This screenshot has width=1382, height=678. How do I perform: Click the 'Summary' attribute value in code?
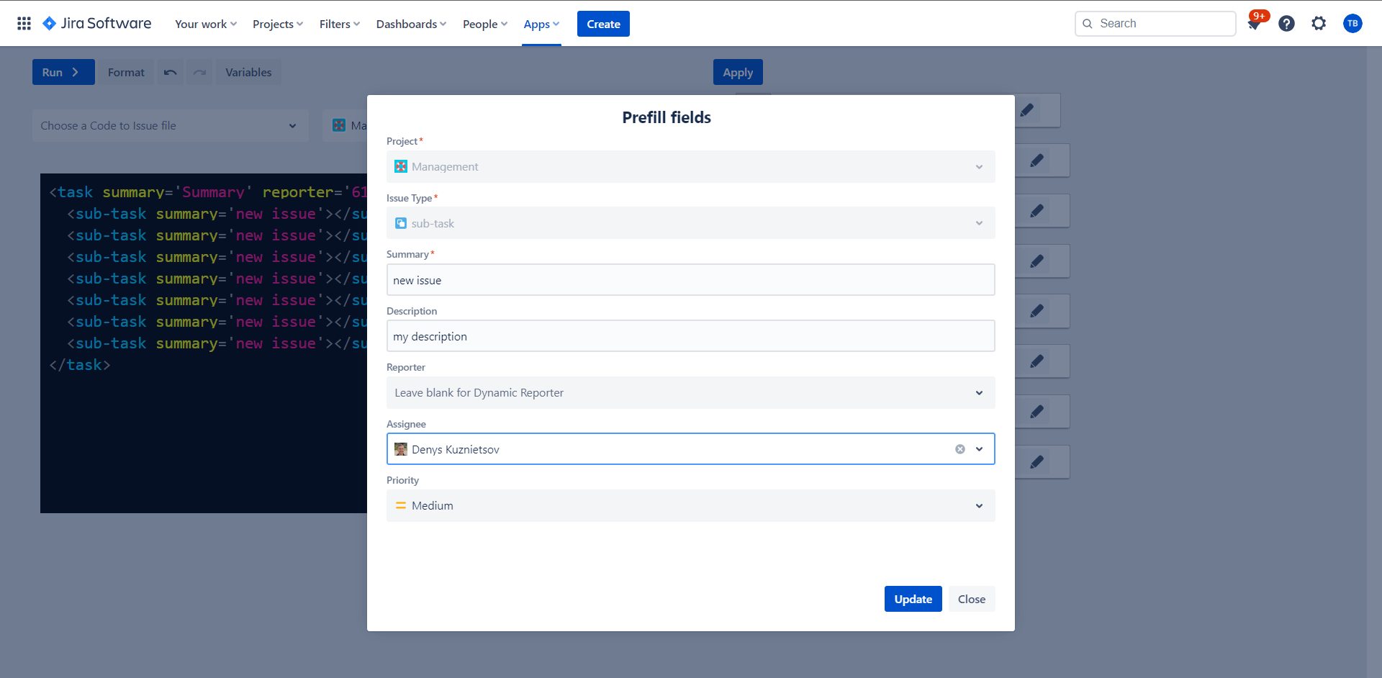pyautogui.click(x=213, y=192)
